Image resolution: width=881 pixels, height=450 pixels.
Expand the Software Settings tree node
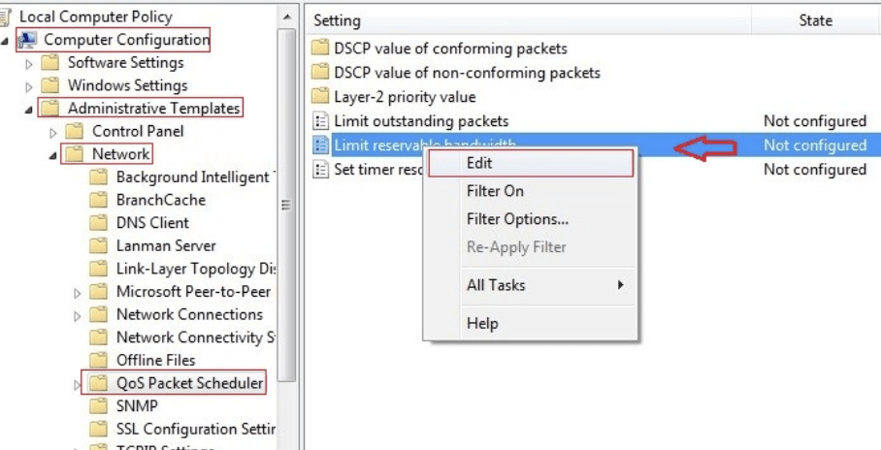coord(29,64)
